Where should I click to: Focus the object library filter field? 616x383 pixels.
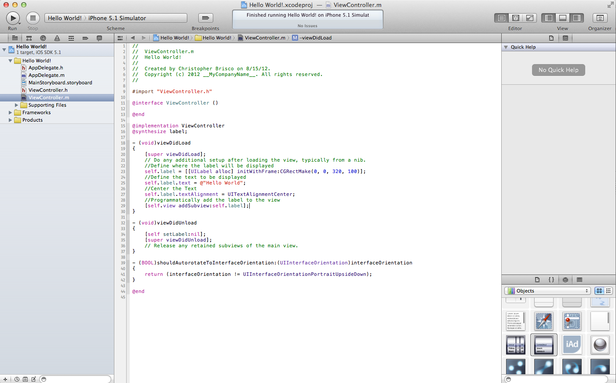tap(556, 379)
